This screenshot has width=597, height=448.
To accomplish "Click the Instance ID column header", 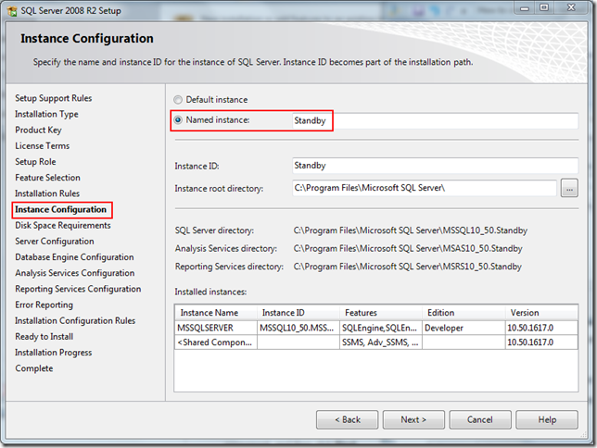I will pyautogui.click(x=298, y=313).
